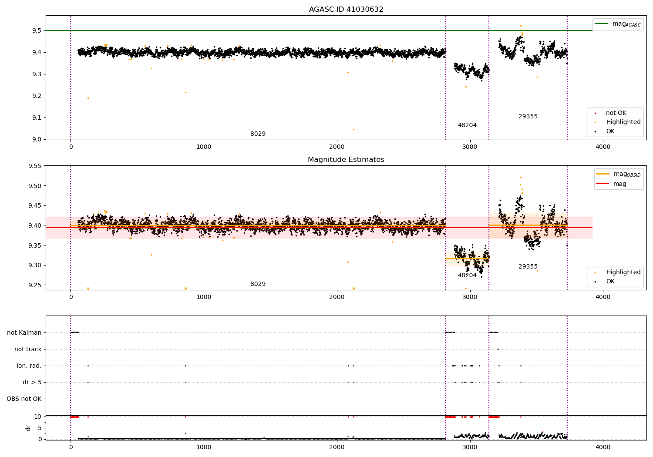This screenshot has width=653, height=457.
Task: Click the 9.55 y-axis tick label
Action: [35, 166]
